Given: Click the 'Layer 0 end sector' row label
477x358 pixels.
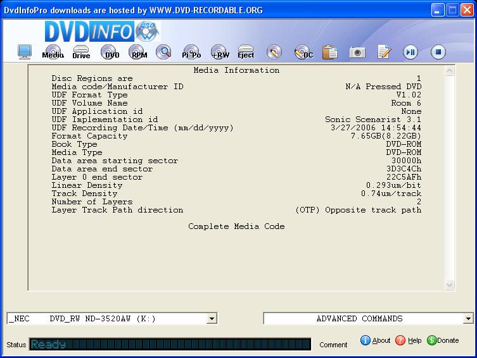Looking at the screenshot, I should (97, 177).
